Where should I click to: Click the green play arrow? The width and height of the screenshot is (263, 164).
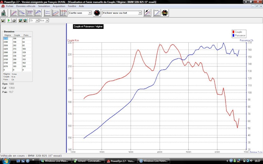click(x=9, y=20)
